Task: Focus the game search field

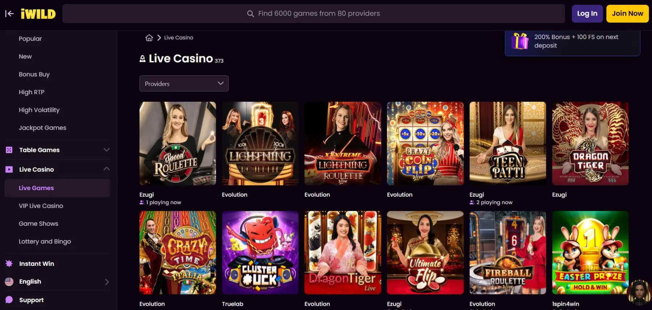Action: coord(314,14)
